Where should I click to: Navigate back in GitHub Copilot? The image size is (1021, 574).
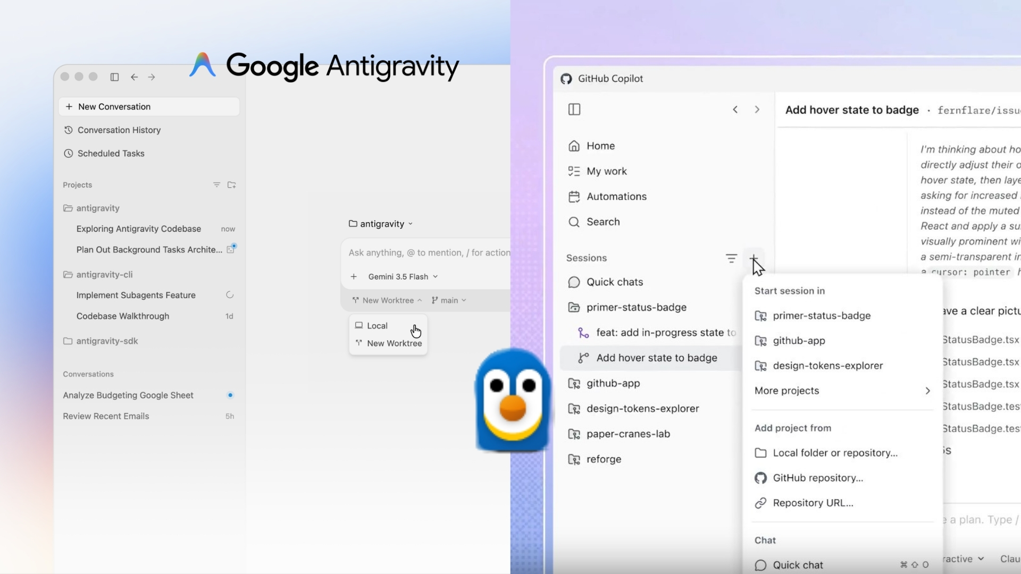(x=735, y=109)
